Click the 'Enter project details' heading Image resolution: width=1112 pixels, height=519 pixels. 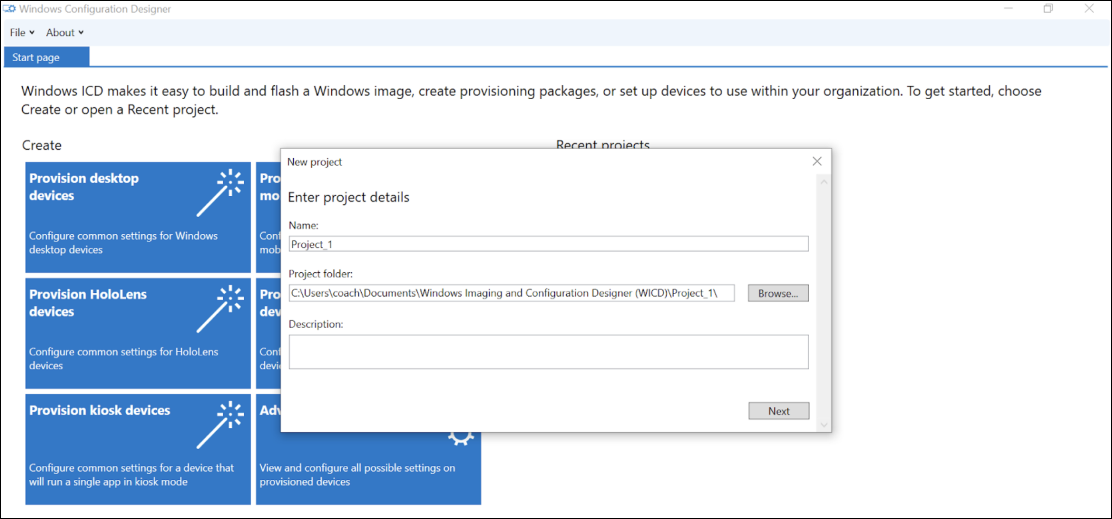[x=349, y=197]
